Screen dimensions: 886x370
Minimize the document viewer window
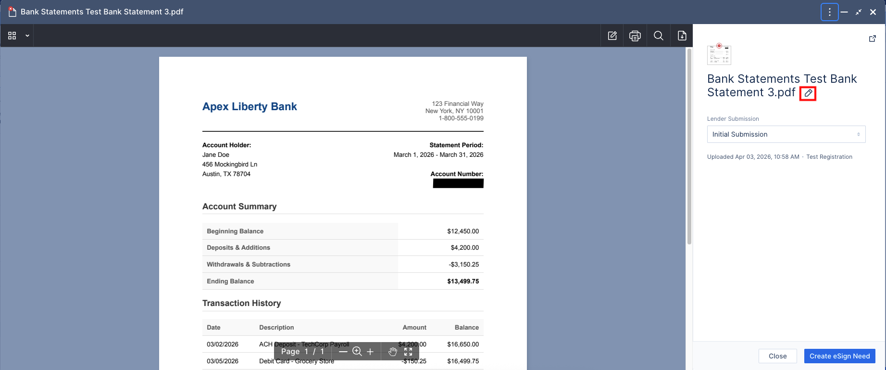coord(844,12)
